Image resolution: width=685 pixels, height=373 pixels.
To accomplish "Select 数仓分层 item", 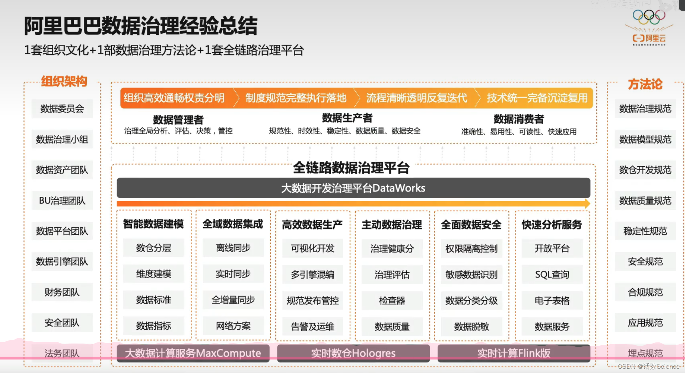I will pyautogui.click(x=154, y=248).
